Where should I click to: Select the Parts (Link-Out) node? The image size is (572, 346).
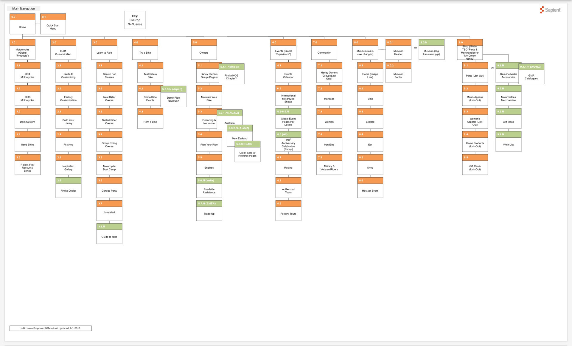[x=475, y=72]
